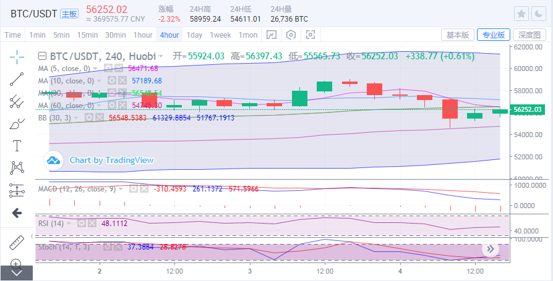Remove the MA (10, close, 0) indicator
Screen dimensions: 553x281
coord(122,81)
